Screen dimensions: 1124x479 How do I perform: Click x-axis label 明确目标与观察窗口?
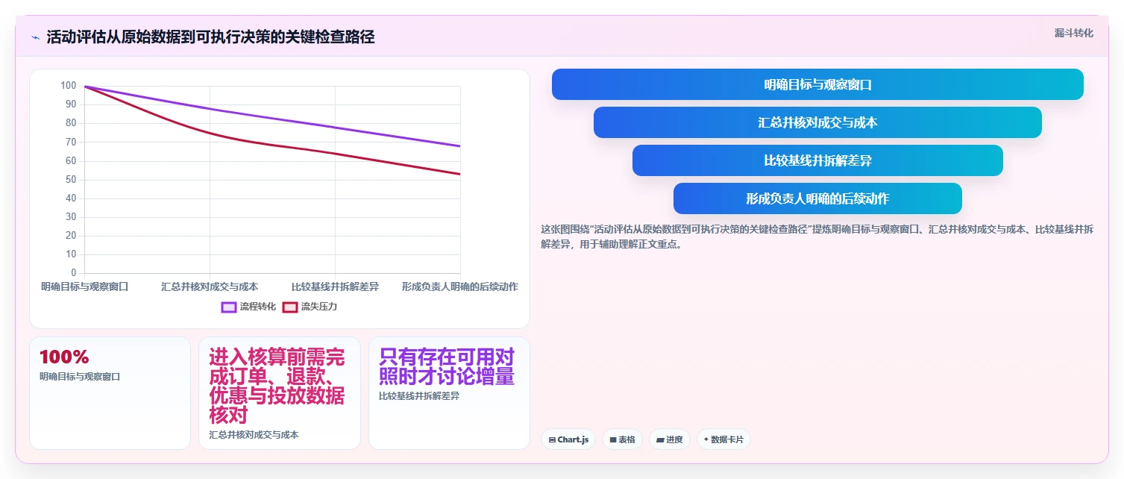(x=84, y=287)
